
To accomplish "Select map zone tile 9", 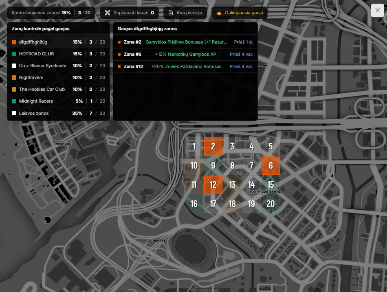I will tap(213, 166).
